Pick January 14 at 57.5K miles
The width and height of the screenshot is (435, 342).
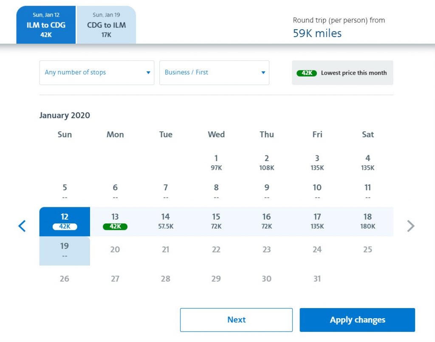pos(166,221)
